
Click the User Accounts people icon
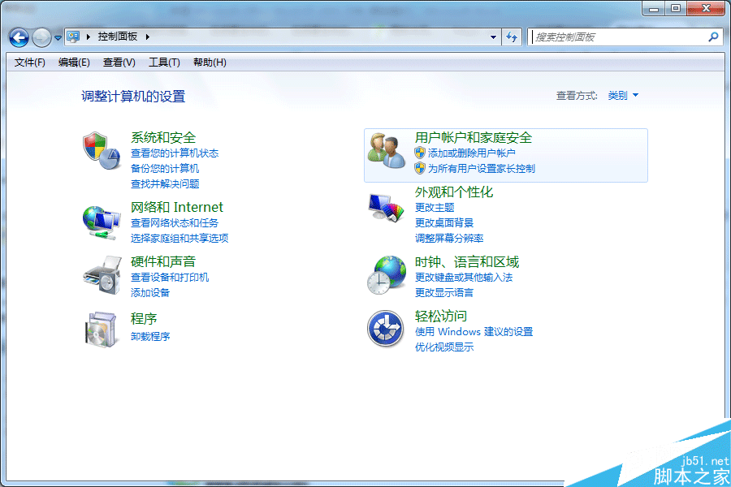(386, 151)
